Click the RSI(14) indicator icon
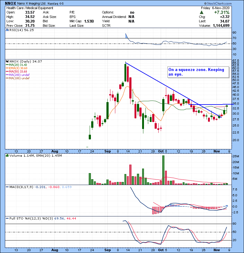Image resolution: width=244 pixels, height=253 pixels. (7, 30)
